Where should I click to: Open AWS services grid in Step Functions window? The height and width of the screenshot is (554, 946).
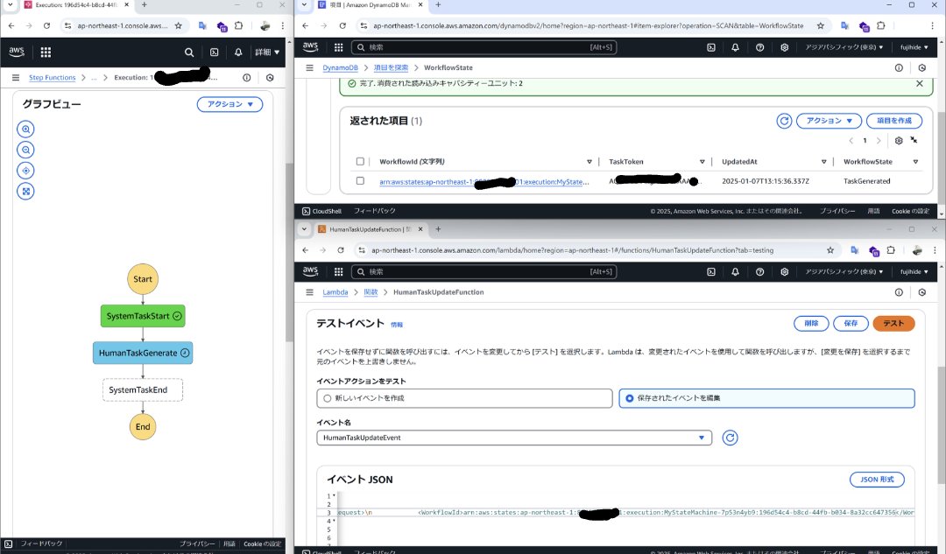46,53
